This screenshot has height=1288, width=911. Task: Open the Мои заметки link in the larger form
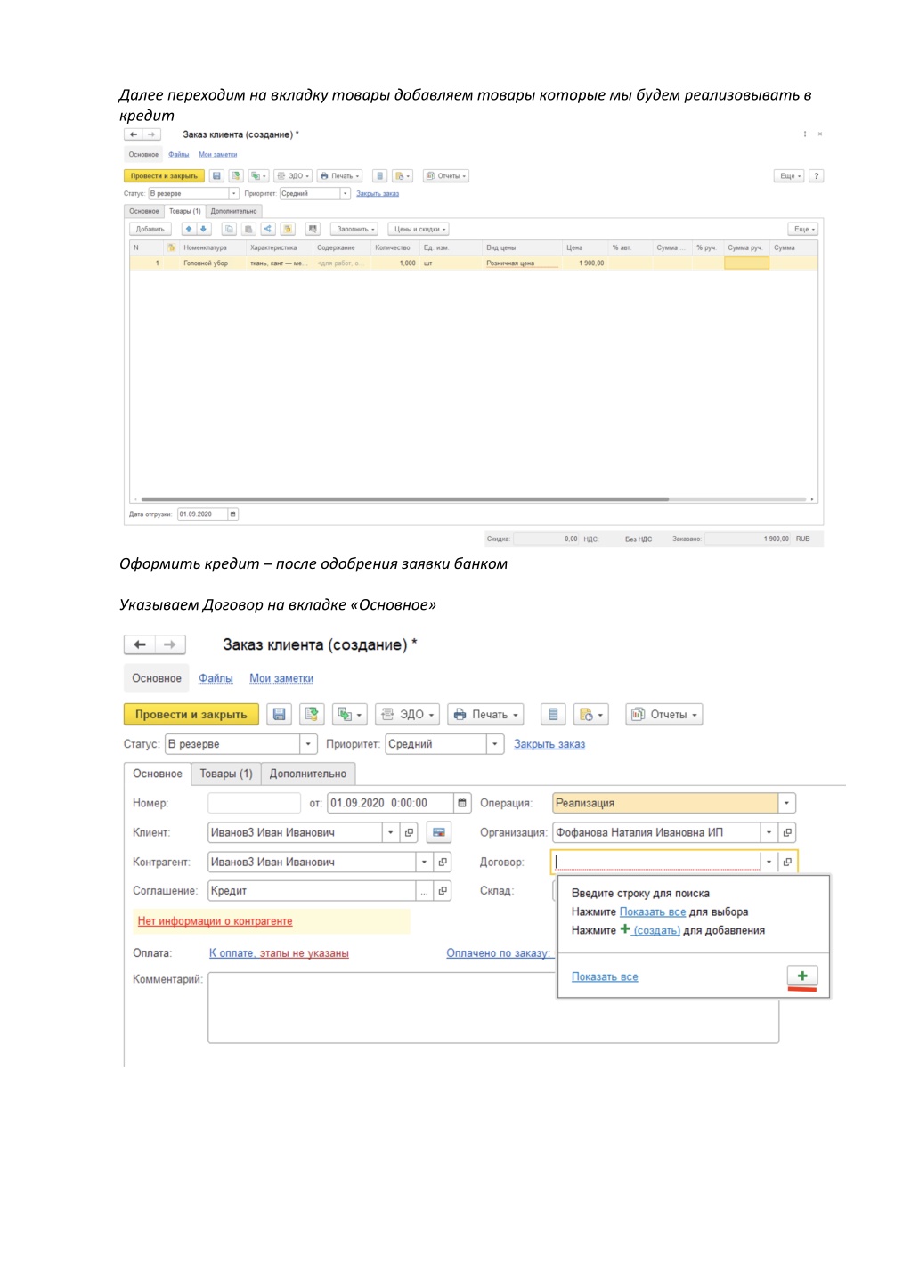[281, 678]
